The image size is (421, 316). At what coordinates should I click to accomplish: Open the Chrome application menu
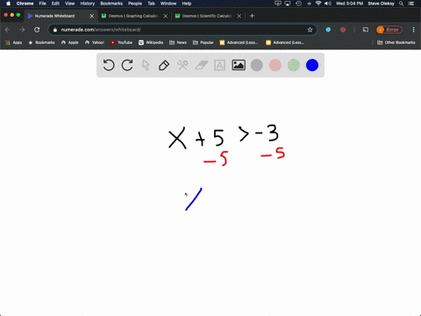pyautogui.click(x=25, y=4)
